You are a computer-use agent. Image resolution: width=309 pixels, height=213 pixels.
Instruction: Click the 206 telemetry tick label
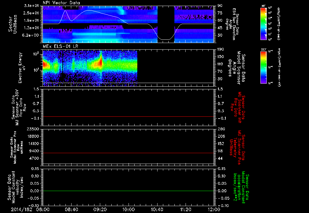click(221, 136)
